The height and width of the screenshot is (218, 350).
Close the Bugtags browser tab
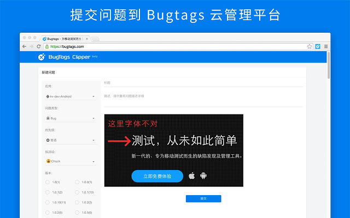point(87,39)
